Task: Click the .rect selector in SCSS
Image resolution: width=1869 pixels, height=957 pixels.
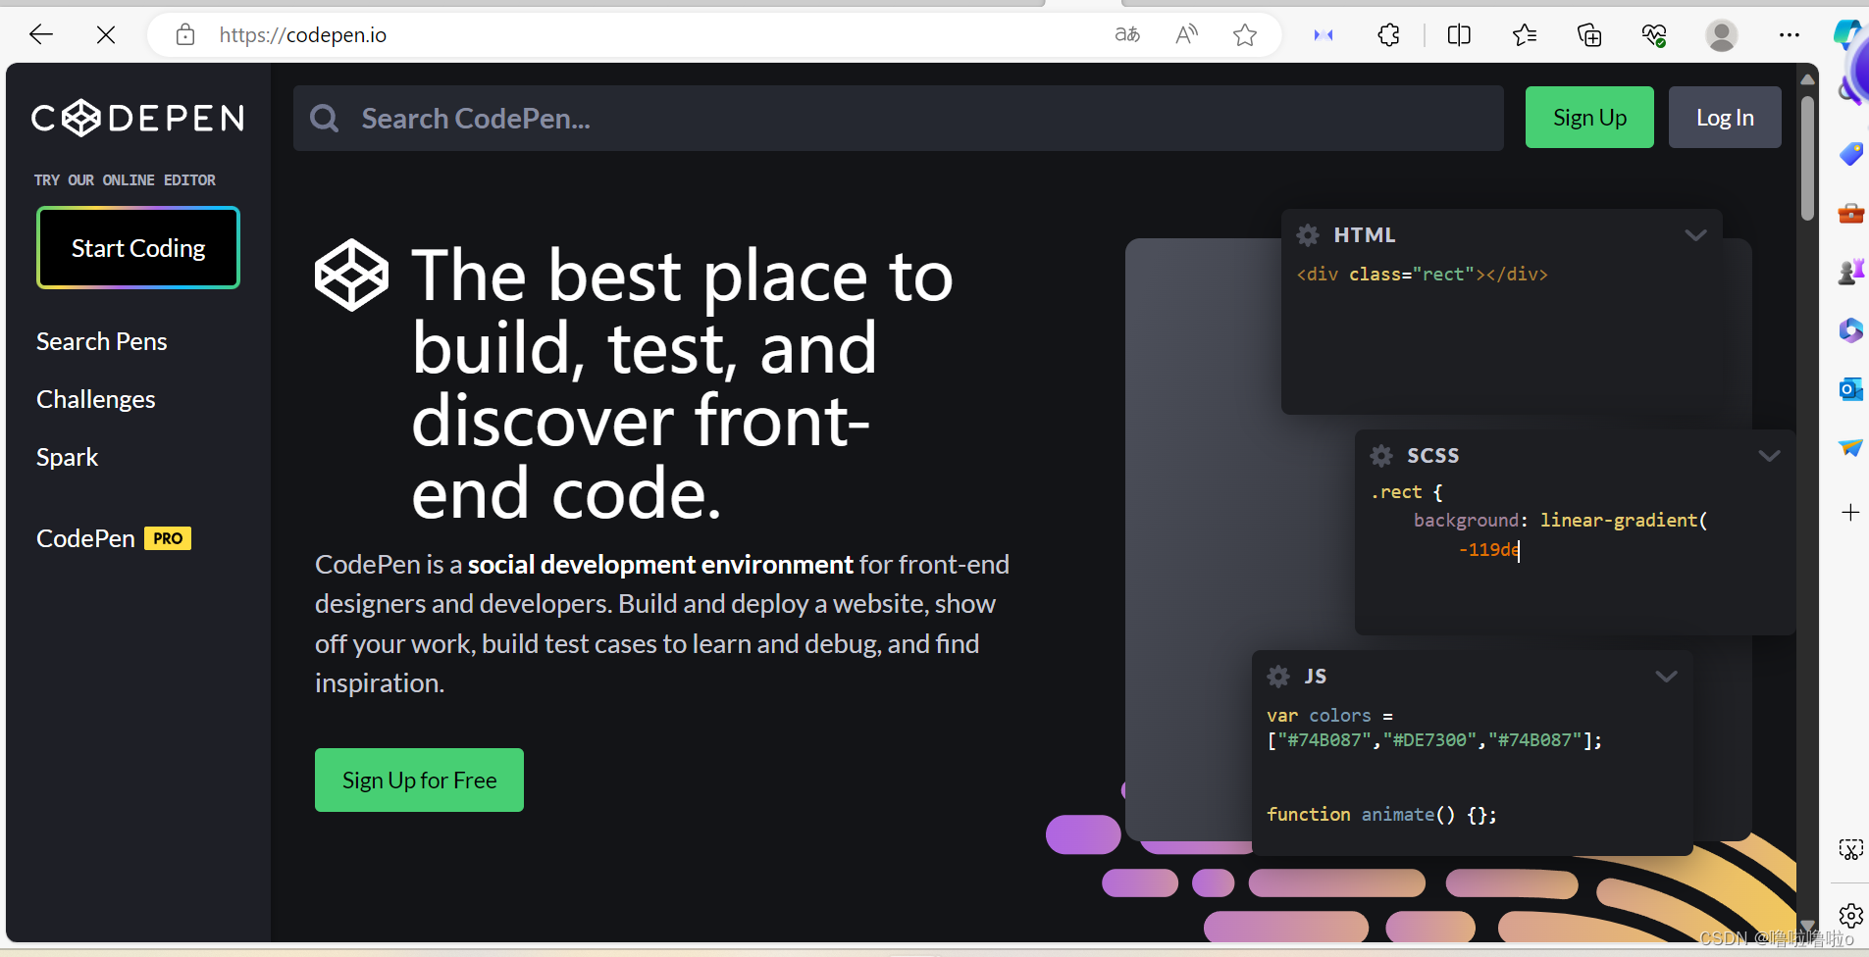Action: [x=1396, y=492]
